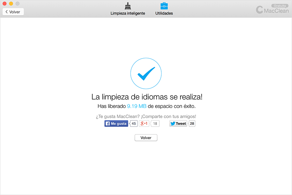This screenshot has width=292, height=195.
Task: Click the 9.19 MB freed space link
Action: click(x=136, y=106)
